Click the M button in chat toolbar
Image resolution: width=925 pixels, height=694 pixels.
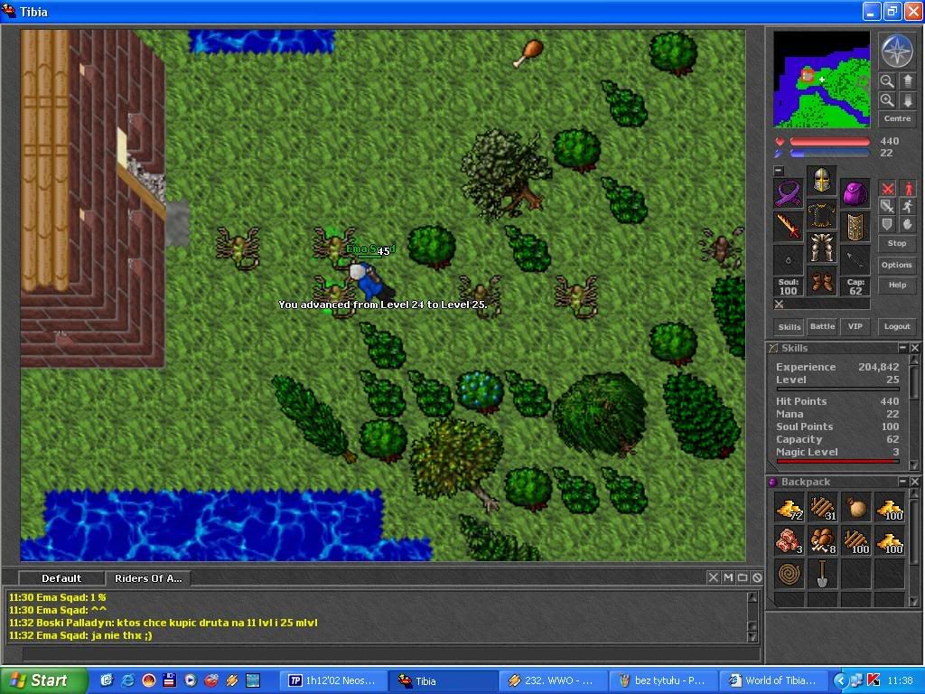[728, 577]
